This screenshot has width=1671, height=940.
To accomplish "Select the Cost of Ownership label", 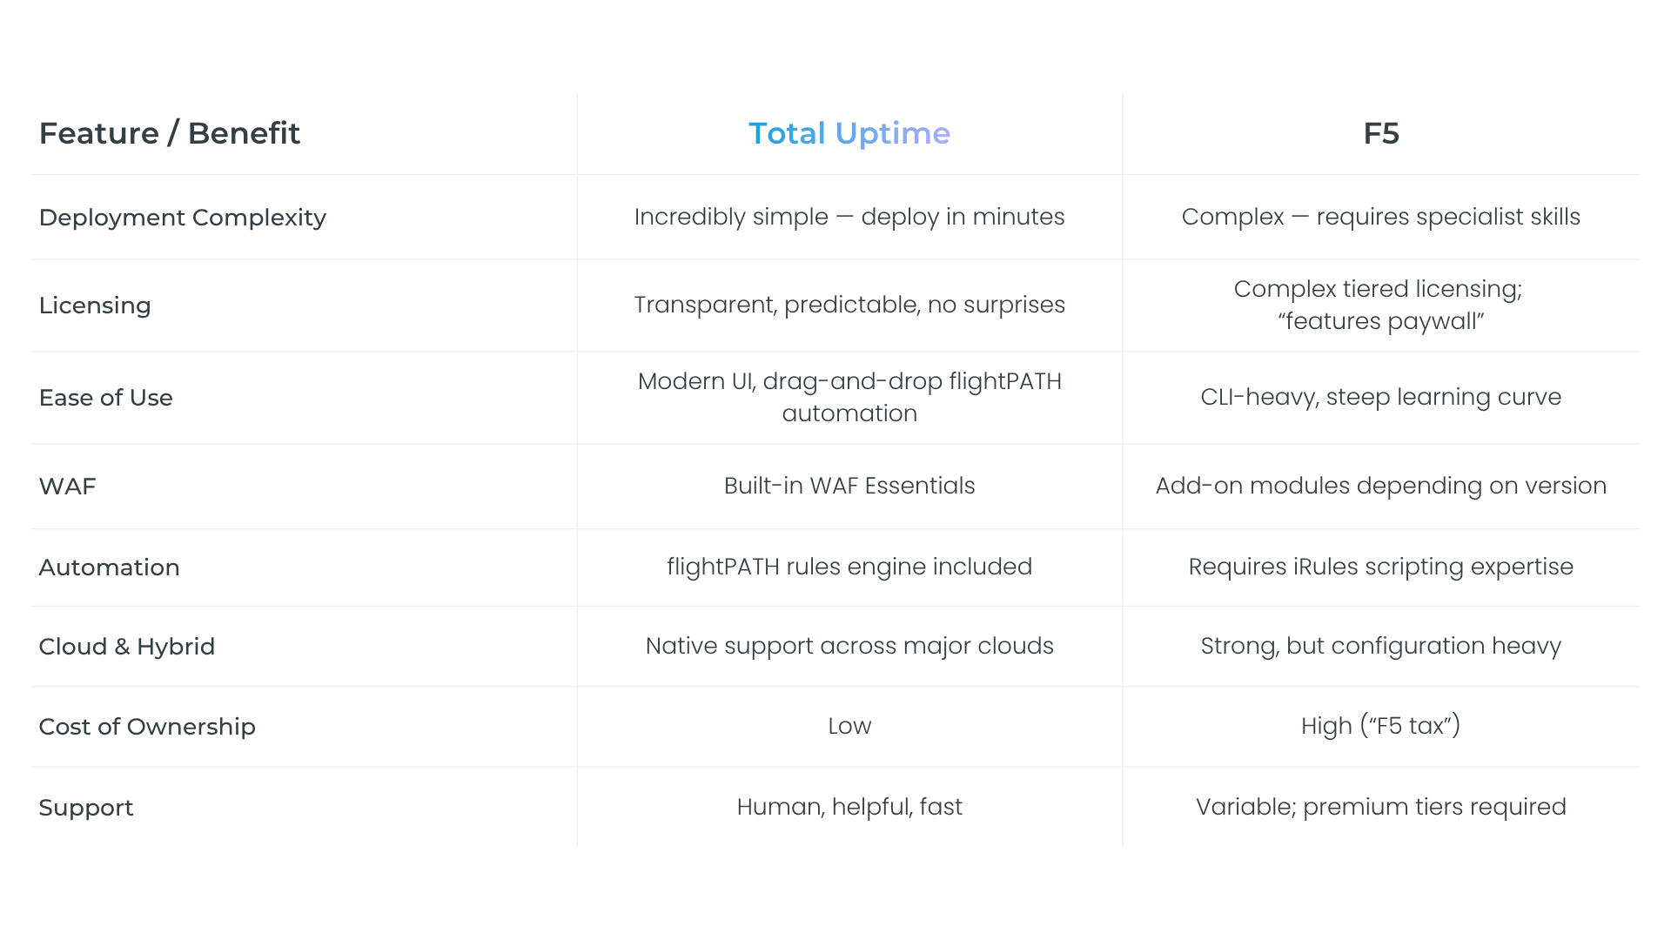I will pyautogui.click(x=148, y=727).
